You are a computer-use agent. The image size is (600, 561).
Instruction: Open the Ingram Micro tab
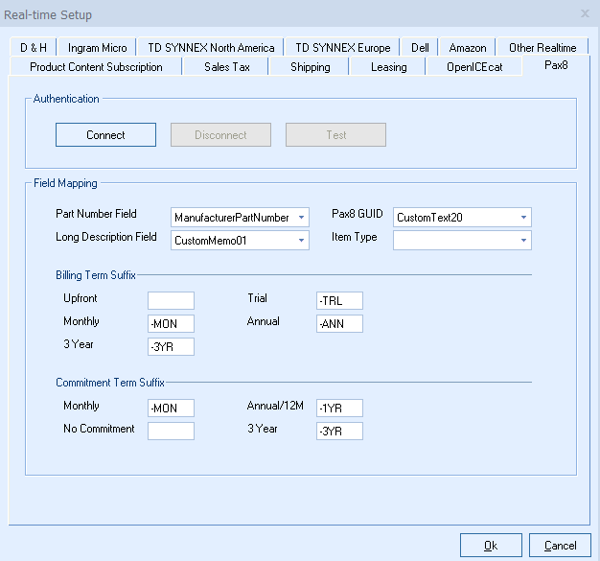(x=97, y=48)
